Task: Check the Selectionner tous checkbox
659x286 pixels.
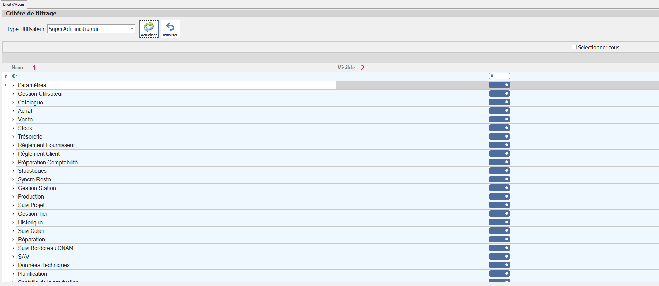Action: pyautogui.click(x=574, y=47)
